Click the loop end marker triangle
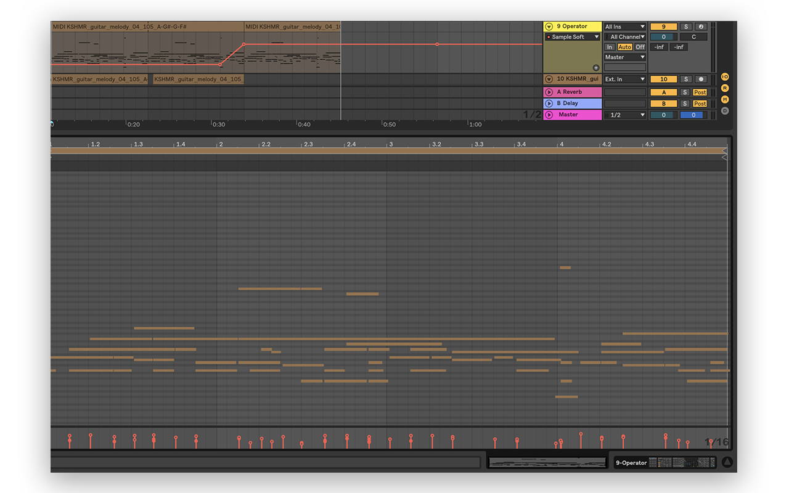This screenshot has height=493, width=789. (724, 150)
